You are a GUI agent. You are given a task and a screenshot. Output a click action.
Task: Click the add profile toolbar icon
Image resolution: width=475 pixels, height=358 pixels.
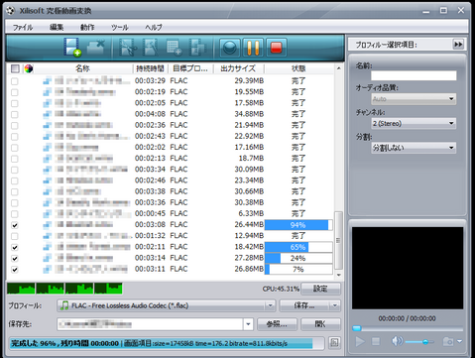[x=174, y=48]
